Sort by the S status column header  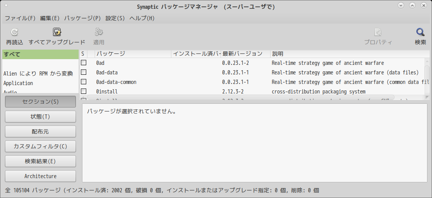(x=83, y=54)
